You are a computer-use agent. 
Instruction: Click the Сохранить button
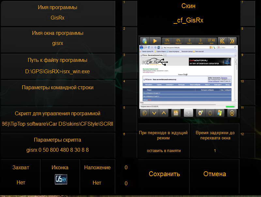[x=164, y=174]
